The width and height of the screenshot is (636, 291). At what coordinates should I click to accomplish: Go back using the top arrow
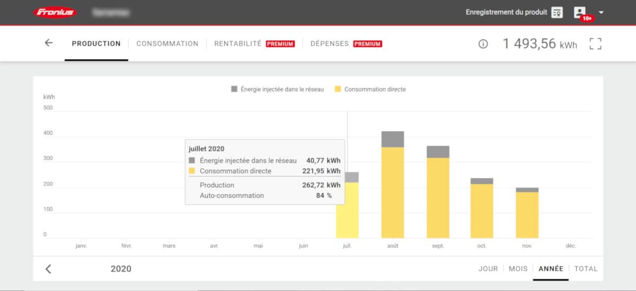click(49, 43)
